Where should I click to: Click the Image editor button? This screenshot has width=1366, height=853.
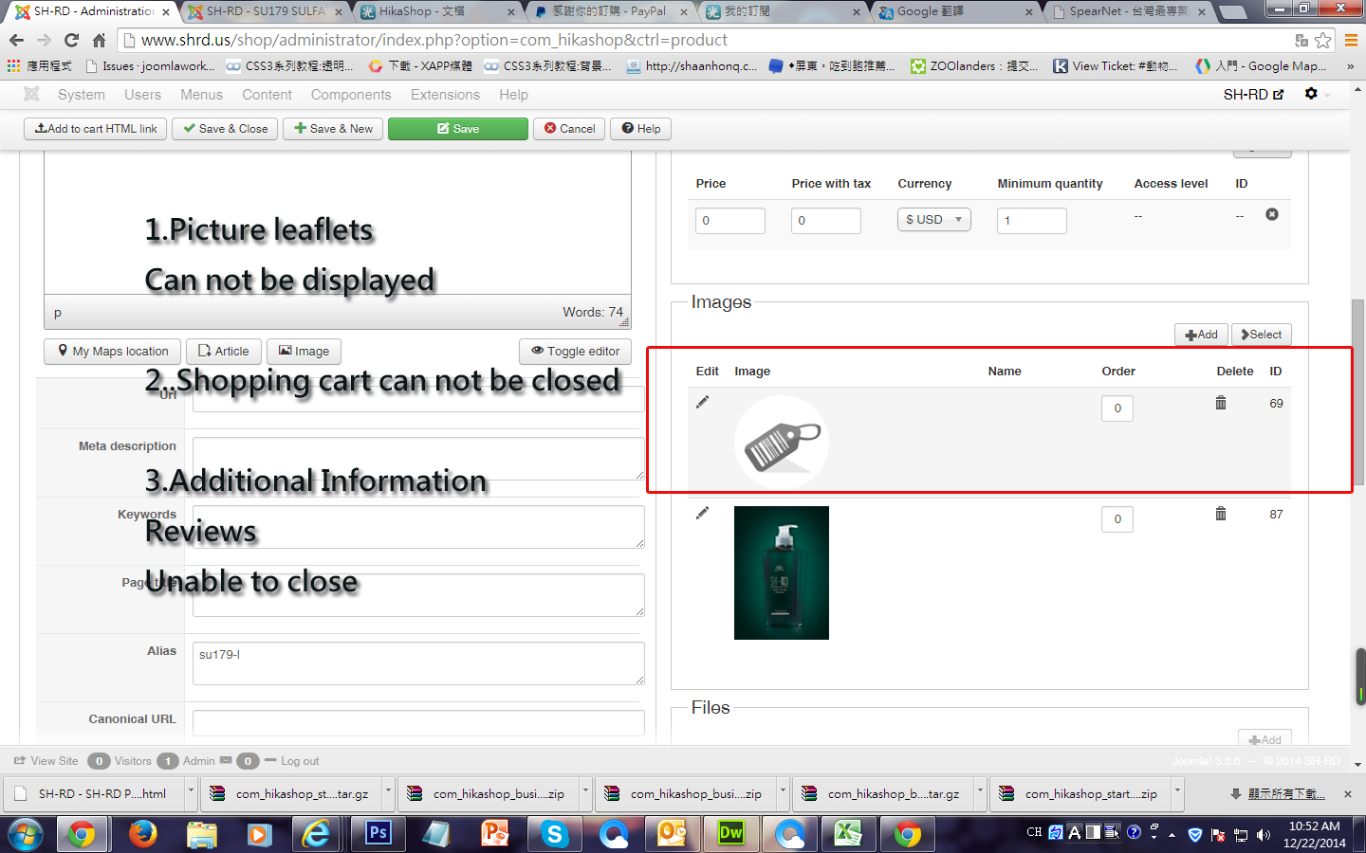[304, 352]
